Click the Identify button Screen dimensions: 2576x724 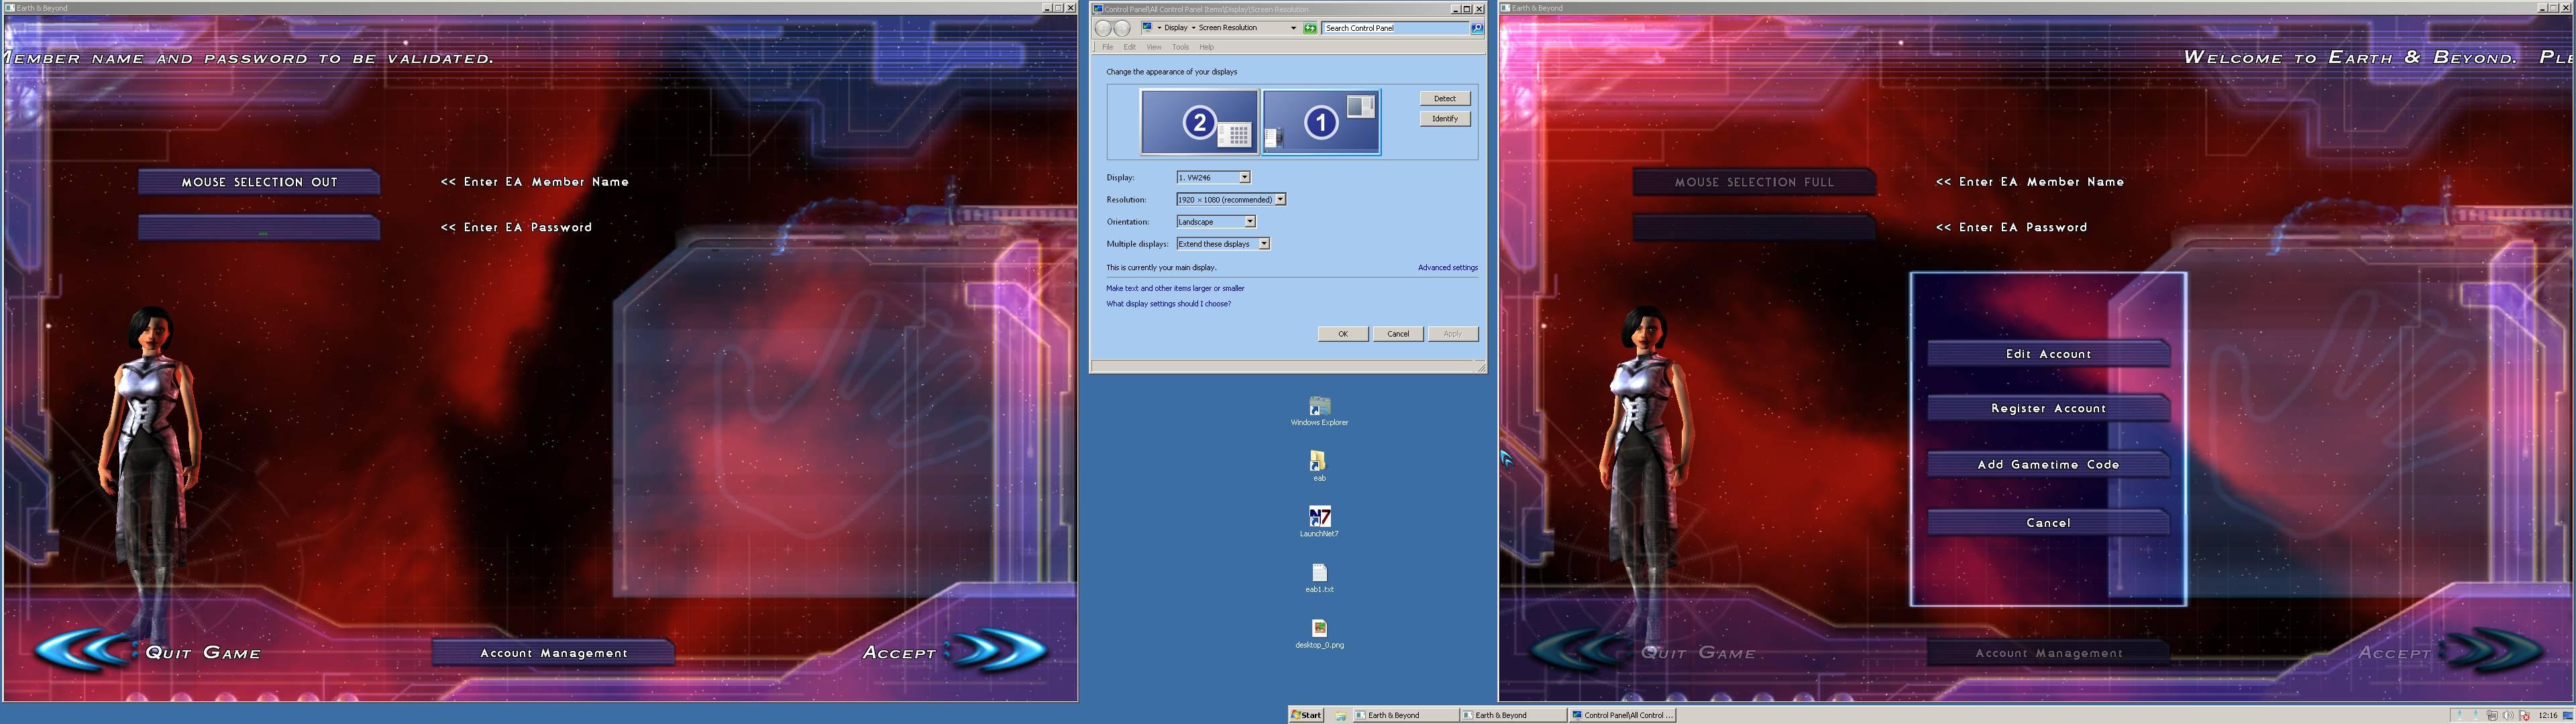click(1445, 118)
